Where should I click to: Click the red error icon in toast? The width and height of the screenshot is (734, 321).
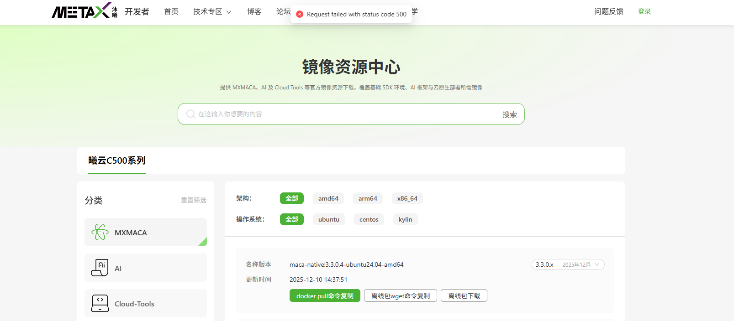(x=300, y=14)
